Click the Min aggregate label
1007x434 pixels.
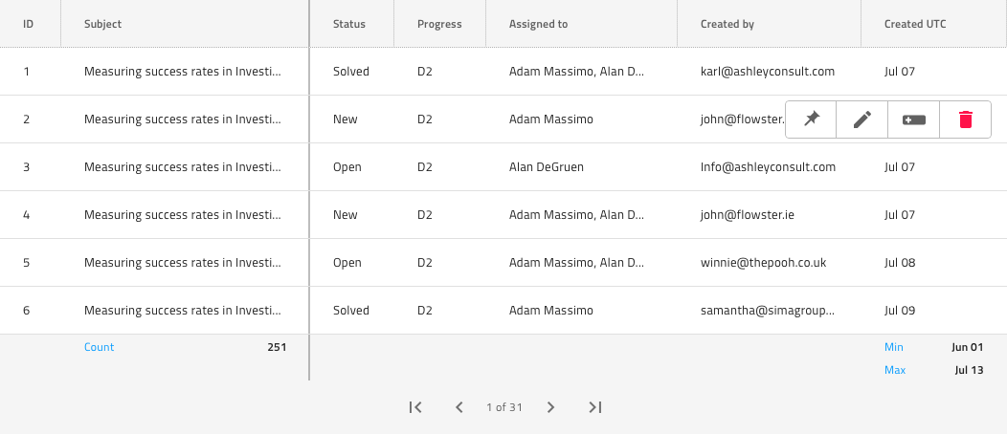tap(894, 347)
